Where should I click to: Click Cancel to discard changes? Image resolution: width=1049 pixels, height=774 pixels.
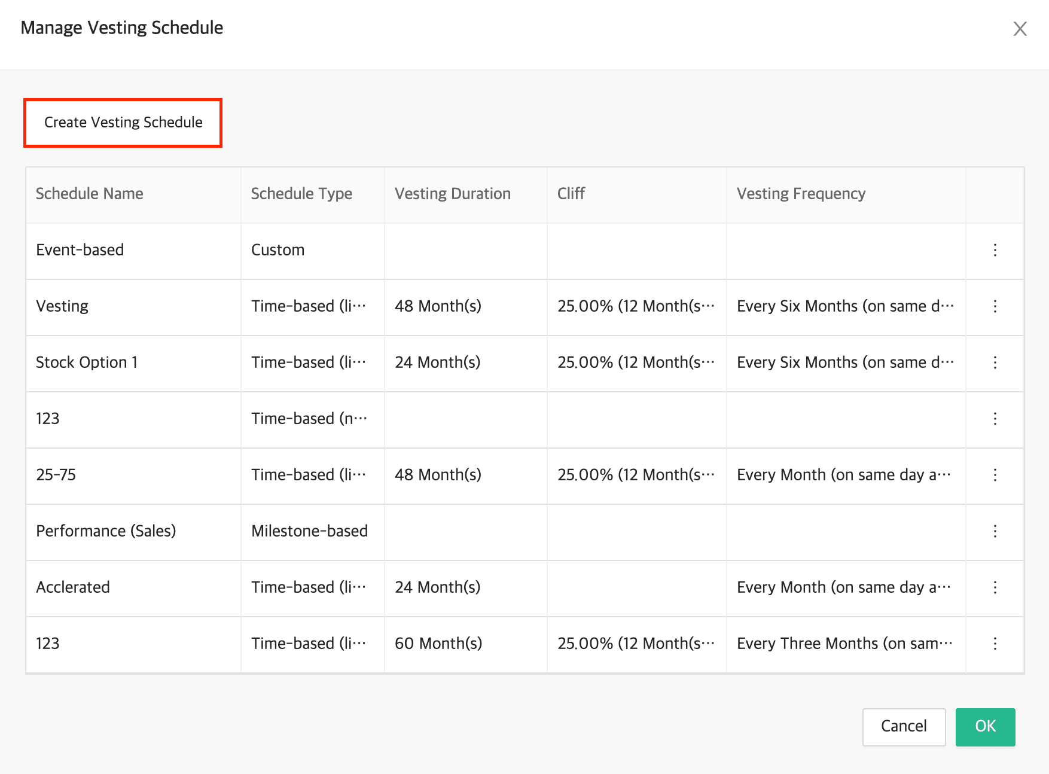(903, 727)
